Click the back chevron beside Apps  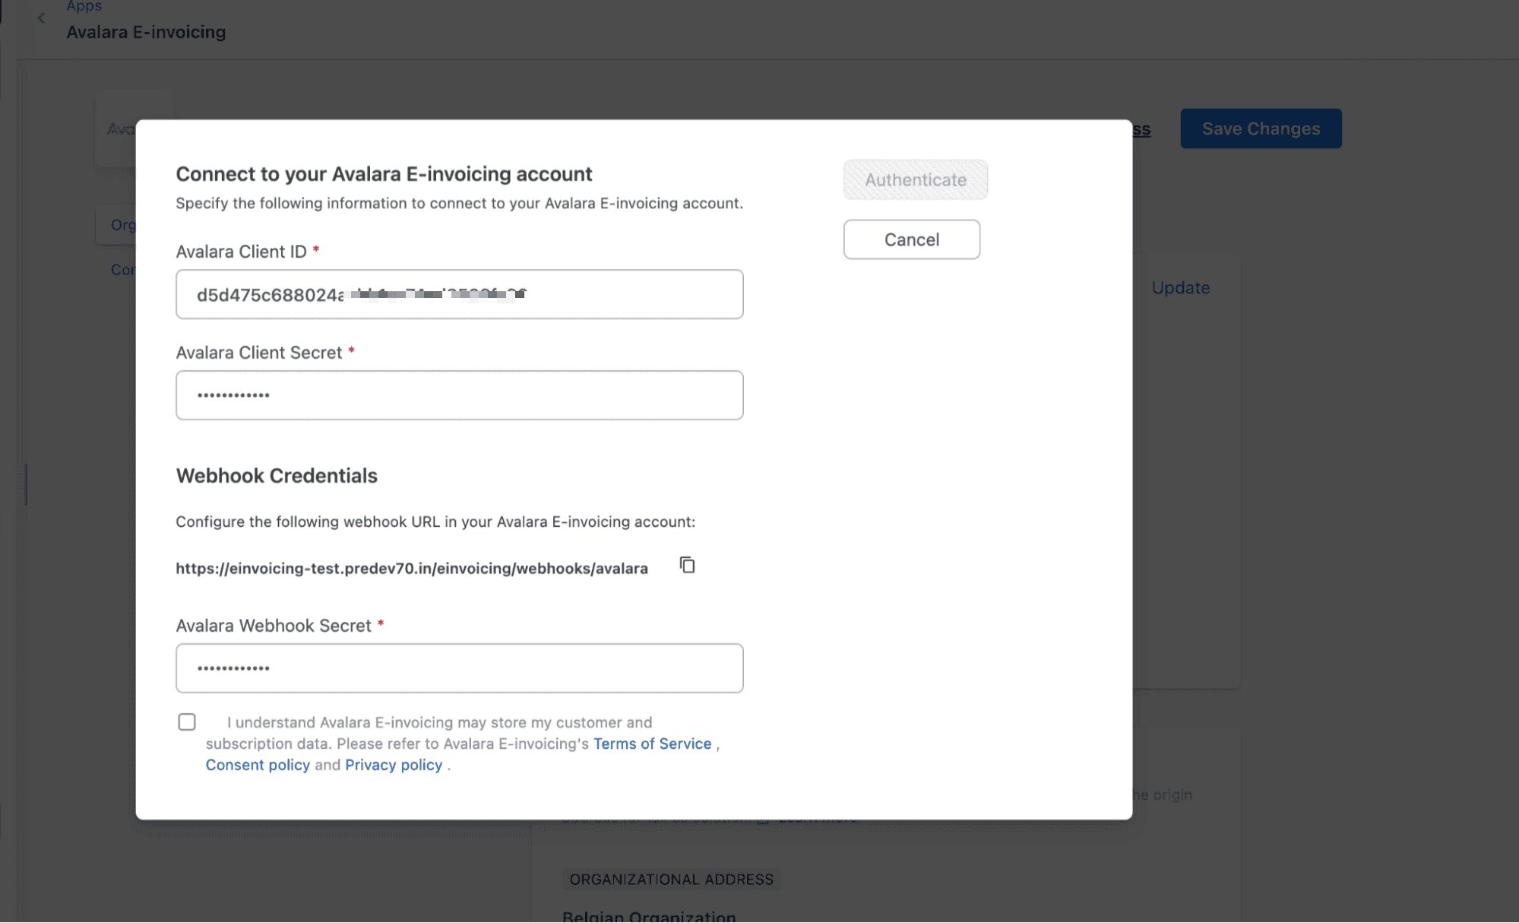[41, 18]
